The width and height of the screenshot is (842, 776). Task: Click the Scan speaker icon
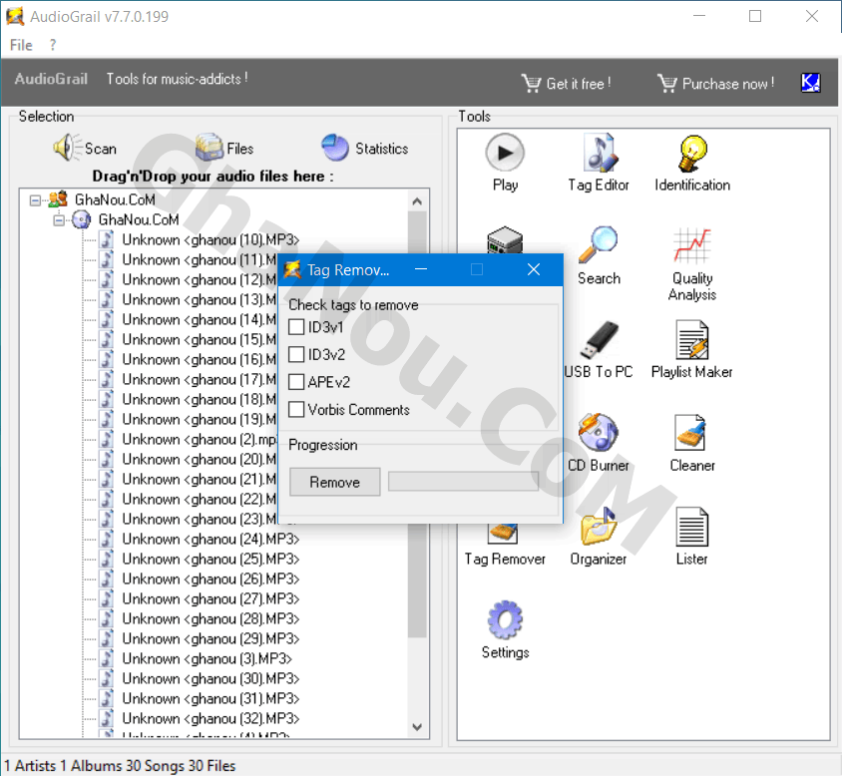[x=67, y=148]
